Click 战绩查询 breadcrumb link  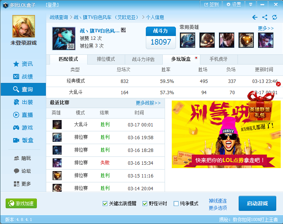pyautogui.click(x=59, y=17)
